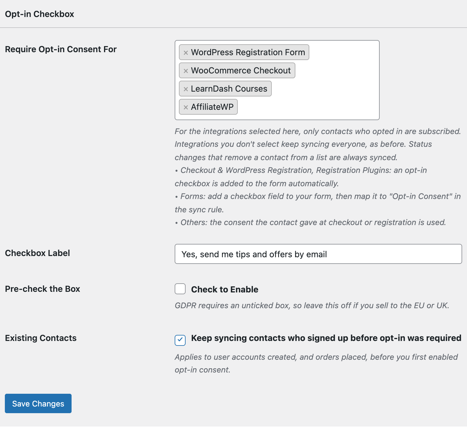467x435 pixels.
Task: Click the 'Check to Enable' label
Action: (225, 289)
